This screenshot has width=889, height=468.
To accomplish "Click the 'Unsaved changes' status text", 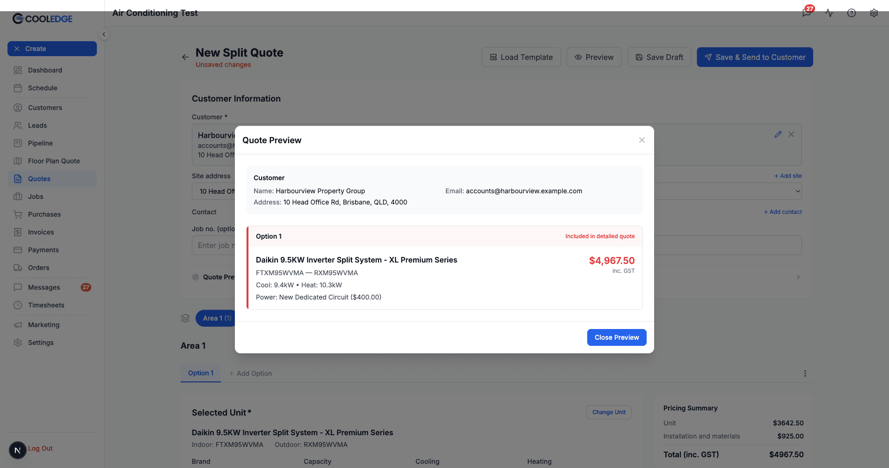I will coord(223,65).
